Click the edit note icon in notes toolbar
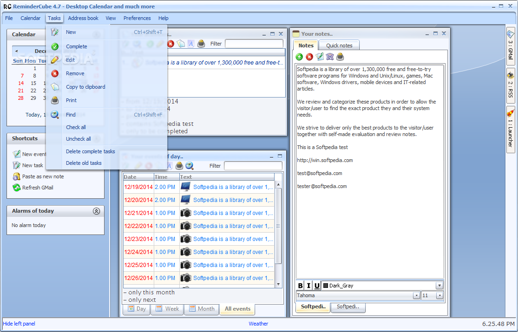The image size is (518, 332). click(320, 57)
